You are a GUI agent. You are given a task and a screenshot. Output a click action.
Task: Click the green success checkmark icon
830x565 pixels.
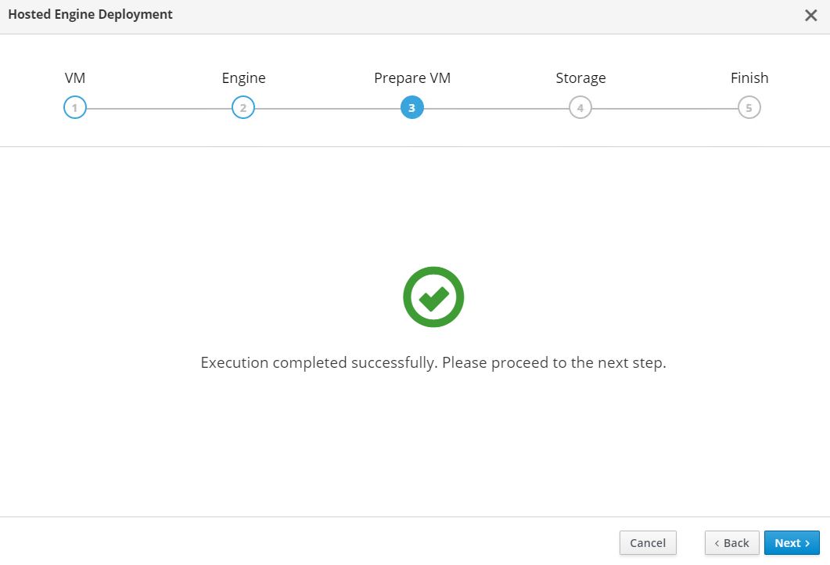click(433, 297)
